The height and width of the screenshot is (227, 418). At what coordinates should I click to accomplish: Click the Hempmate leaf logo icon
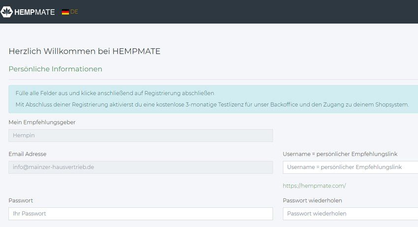coord(6,12)
